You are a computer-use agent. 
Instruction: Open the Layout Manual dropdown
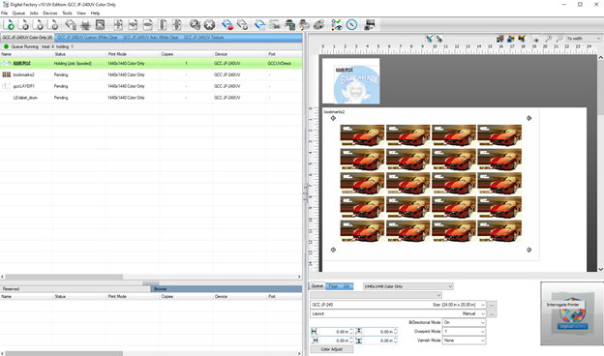(x=398, y=313)
